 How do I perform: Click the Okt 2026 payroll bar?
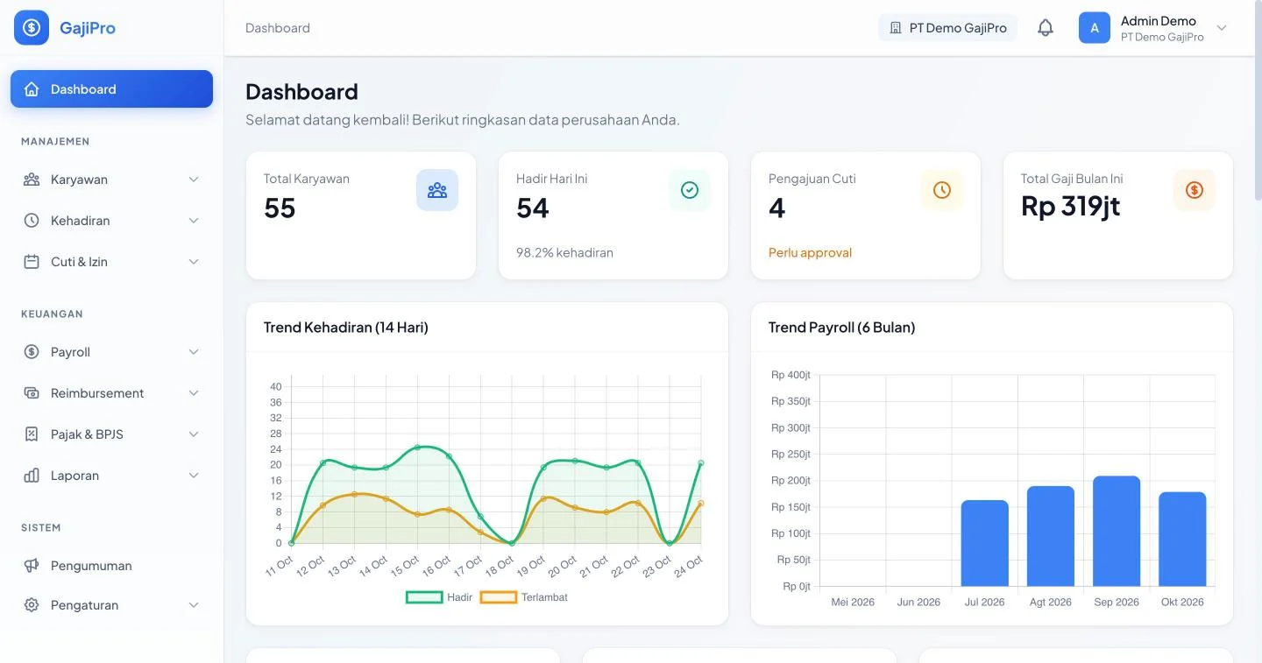pyautogui.click(x=1182, y=540)
